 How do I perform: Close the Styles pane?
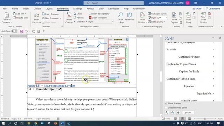220,38
